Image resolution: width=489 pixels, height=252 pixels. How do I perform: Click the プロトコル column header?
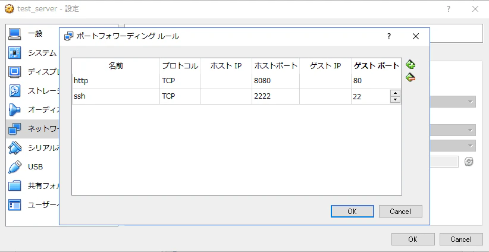[x=180, y=65]
